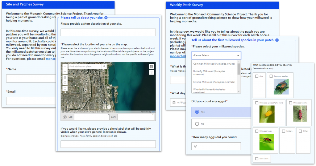316x166 pixels.
Task: Click the Japanese beetle photo
Action: click(x=281, y=87)
